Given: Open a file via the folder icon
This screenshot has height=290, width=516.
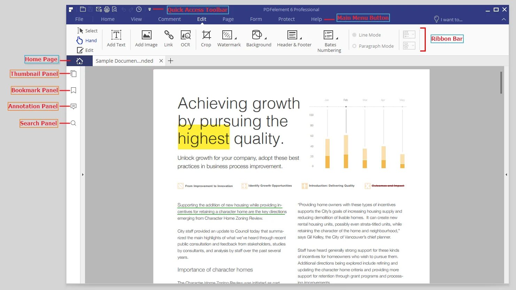Looking at the screenshot, I should click(x=83, y=9).
